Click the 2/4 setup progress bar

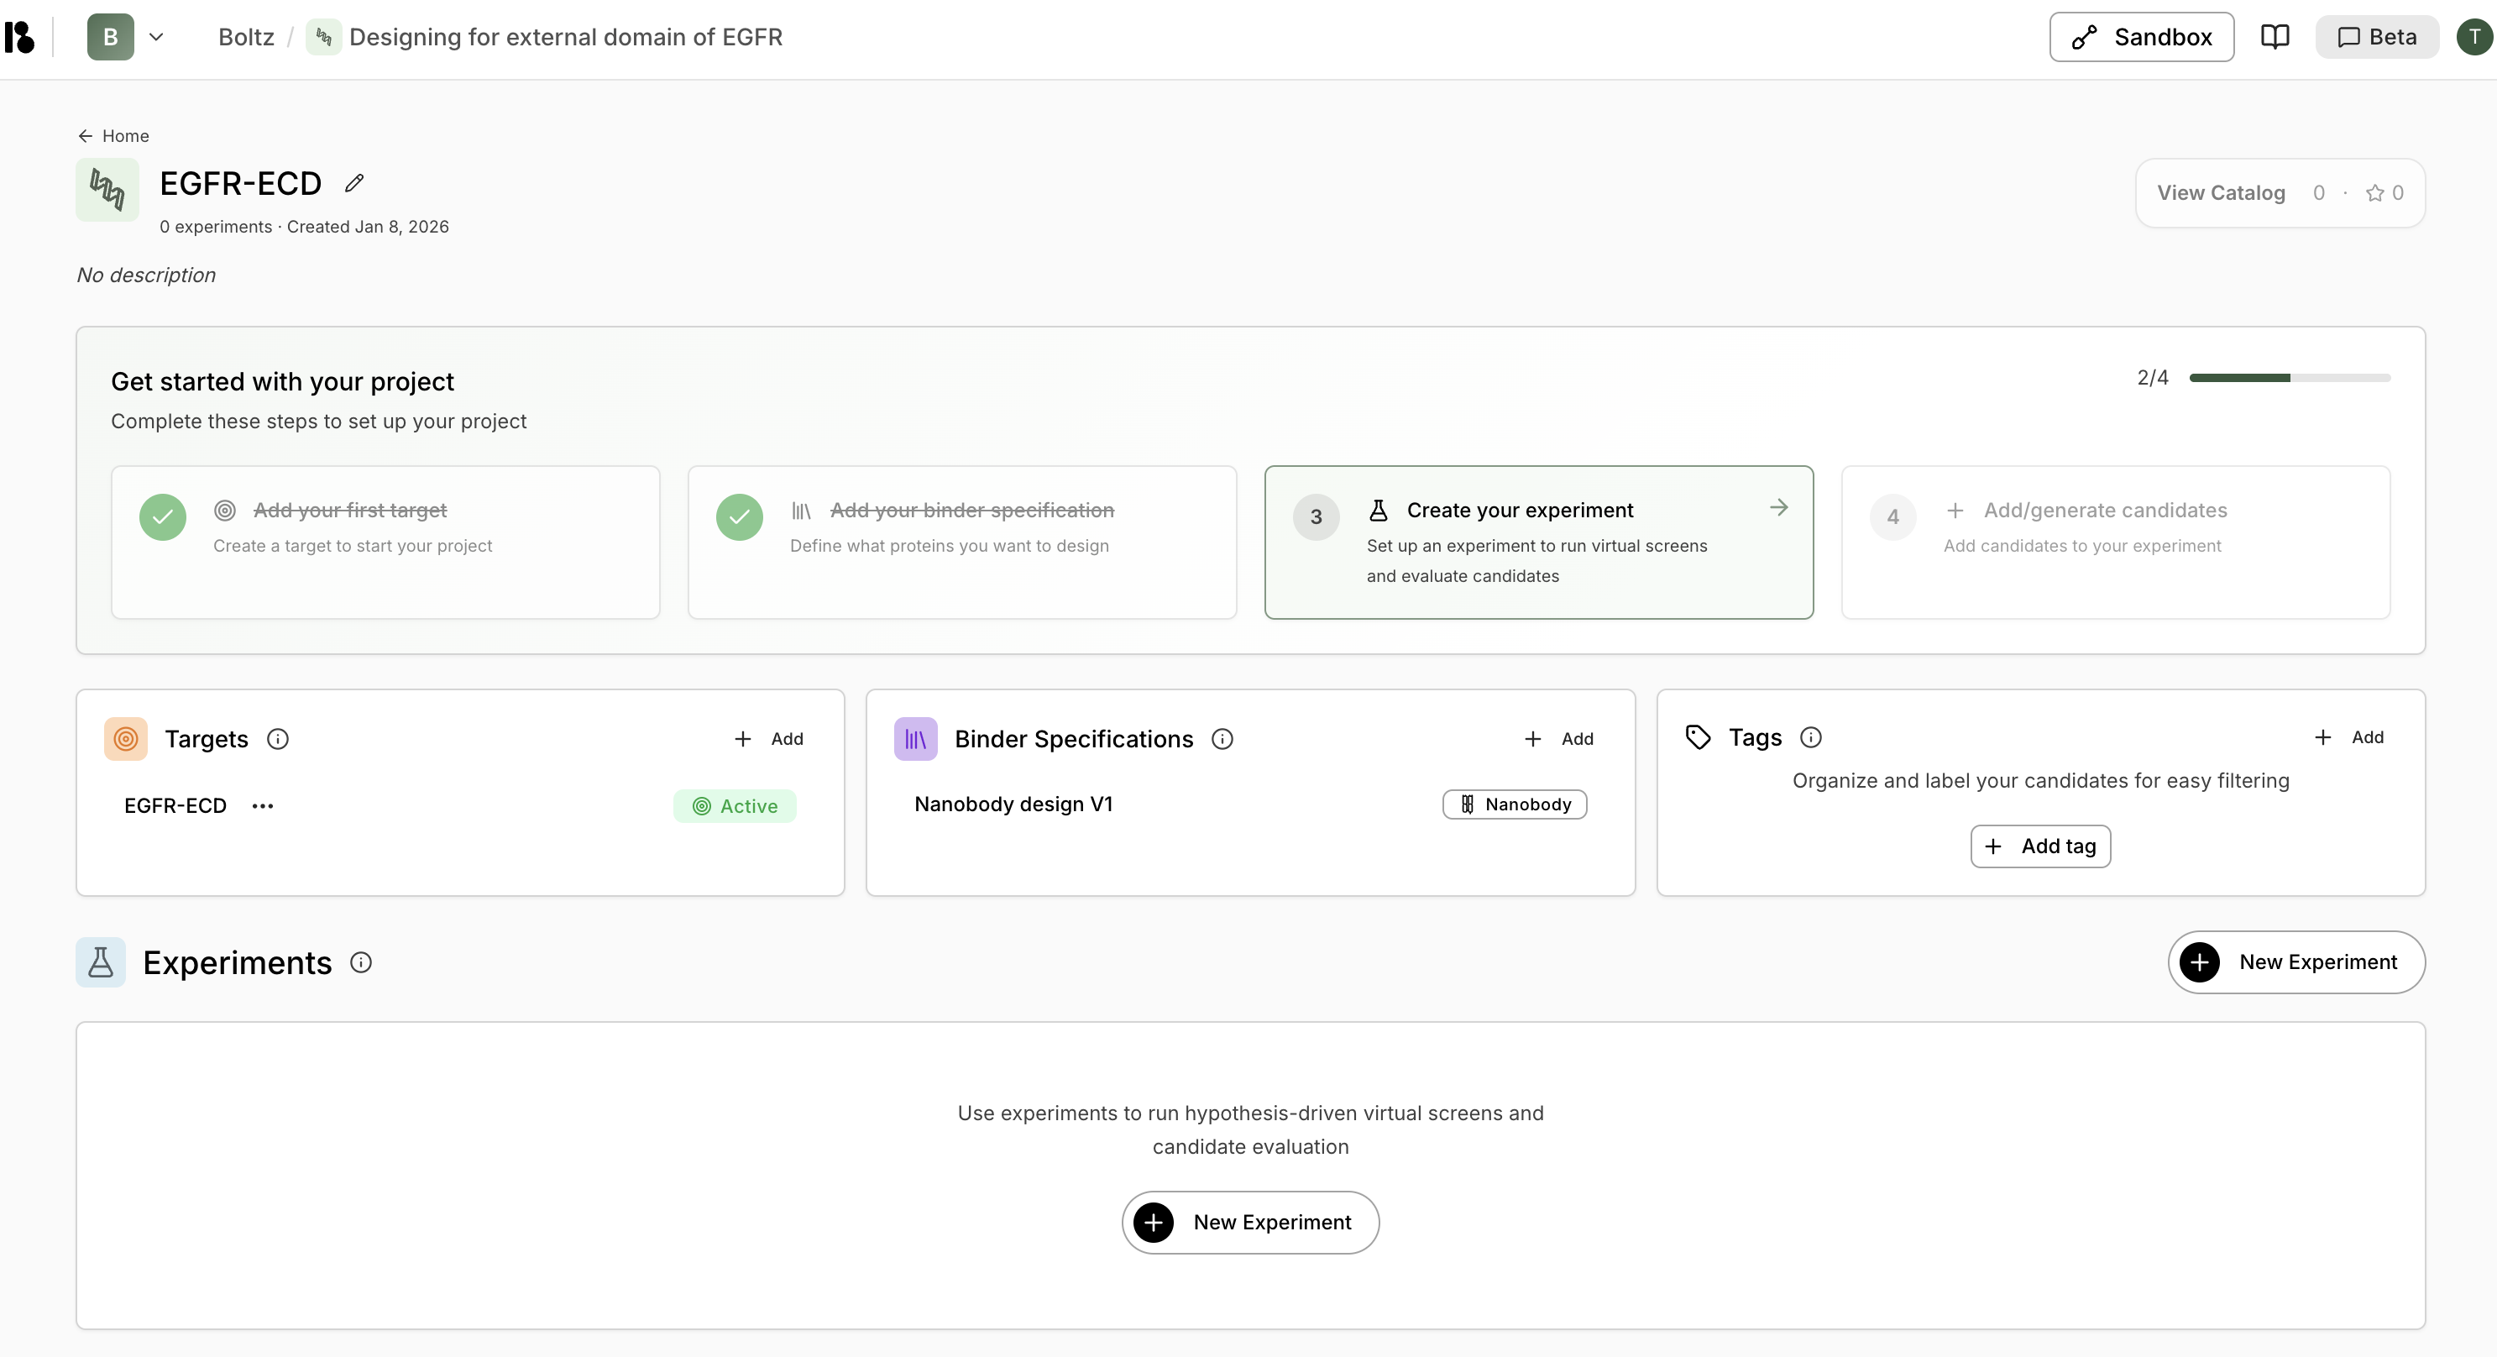2290,378
